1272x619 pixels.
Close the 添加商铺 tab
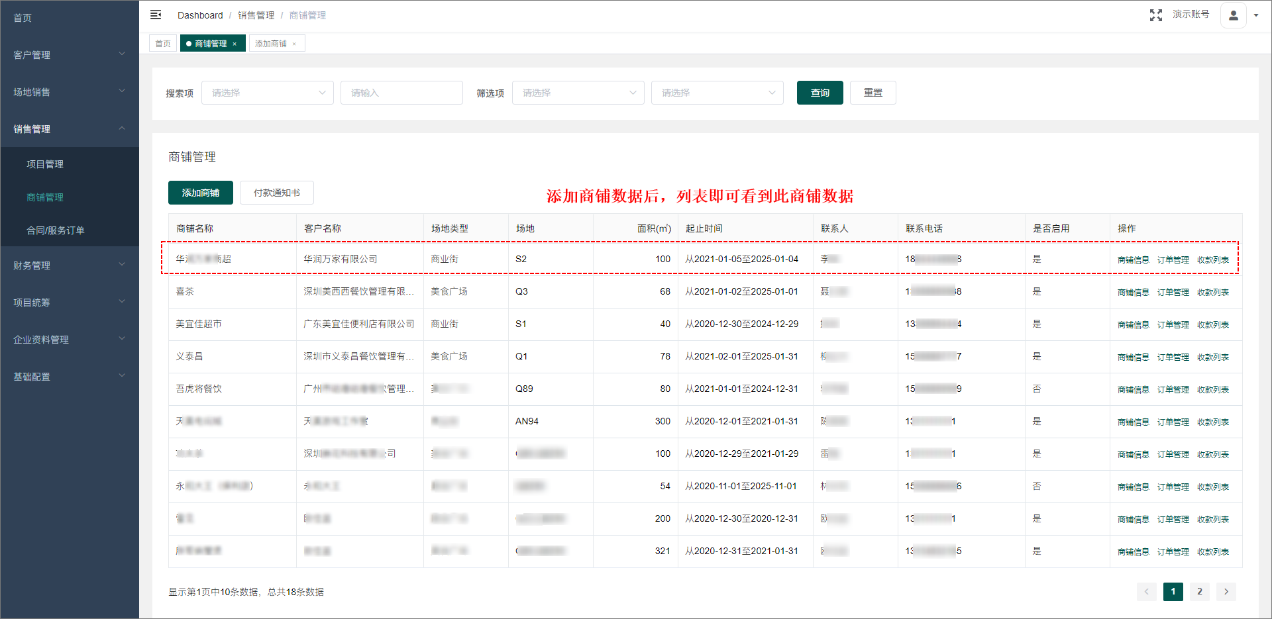point(294,44)
